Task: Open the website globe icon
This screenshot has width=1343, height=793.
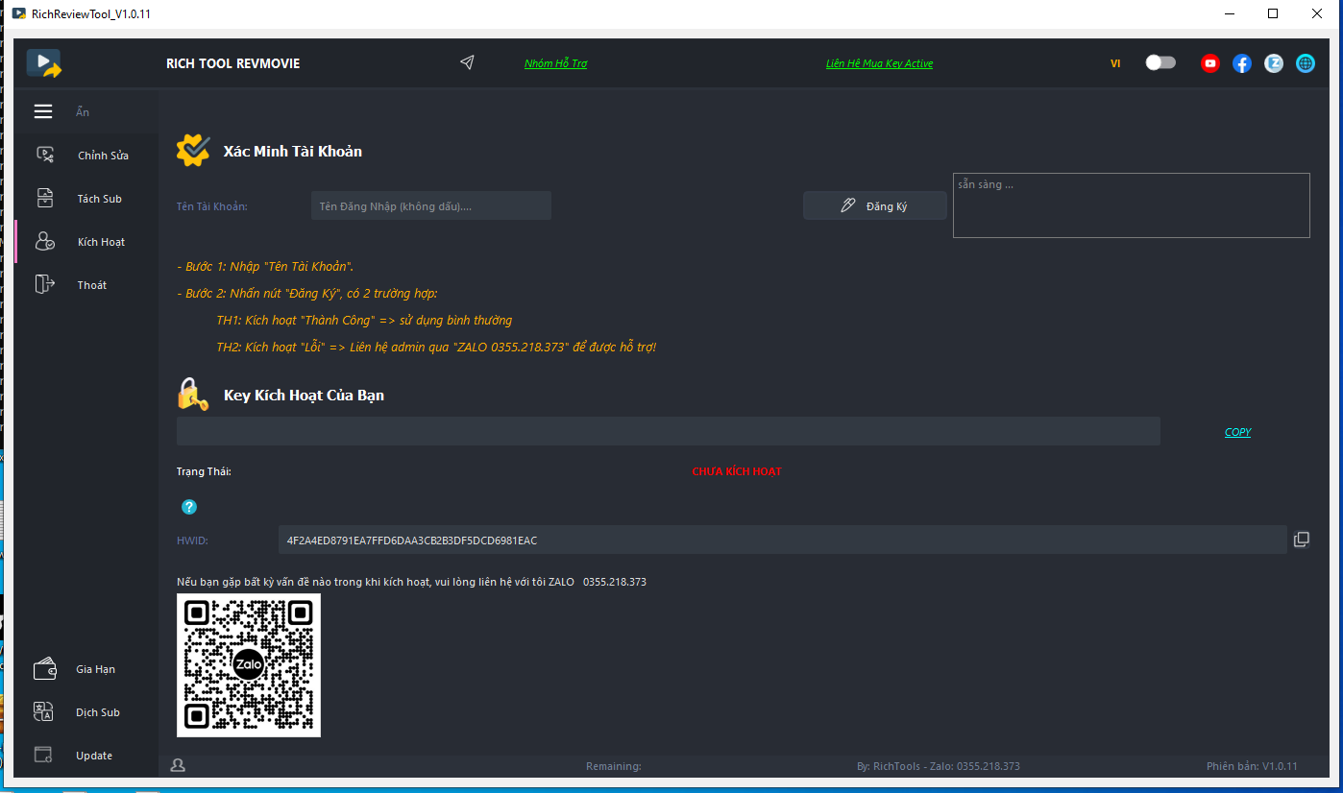Action: point(1306,63)
